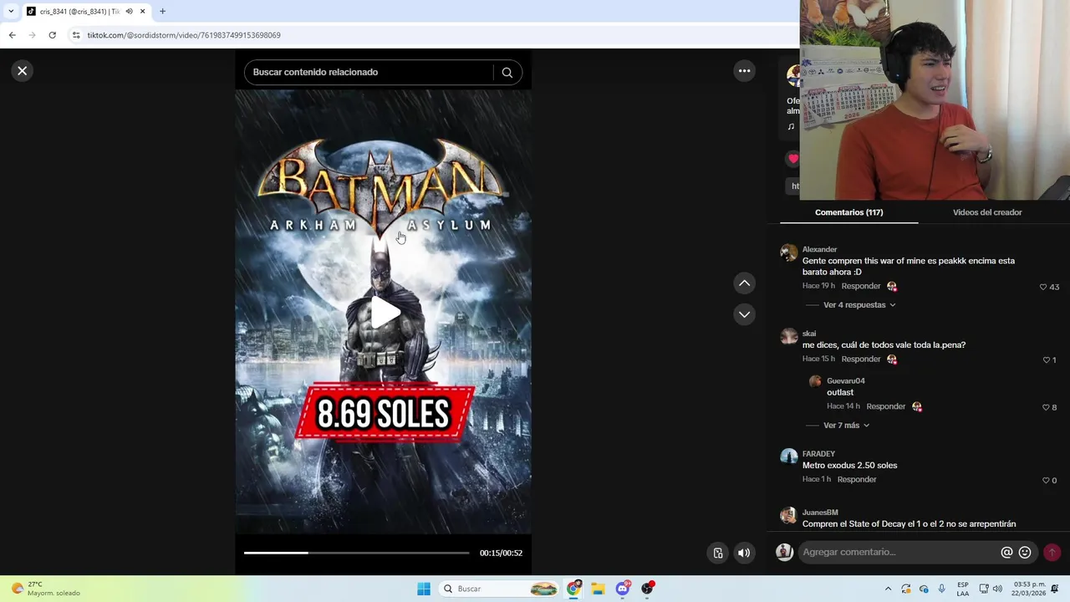Open JuanesBM's username link
This screenshot has height=602, width=1070.
820,513
